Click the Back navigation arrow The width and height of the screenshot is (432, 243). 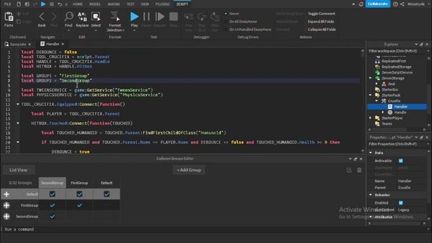(42, 17)
